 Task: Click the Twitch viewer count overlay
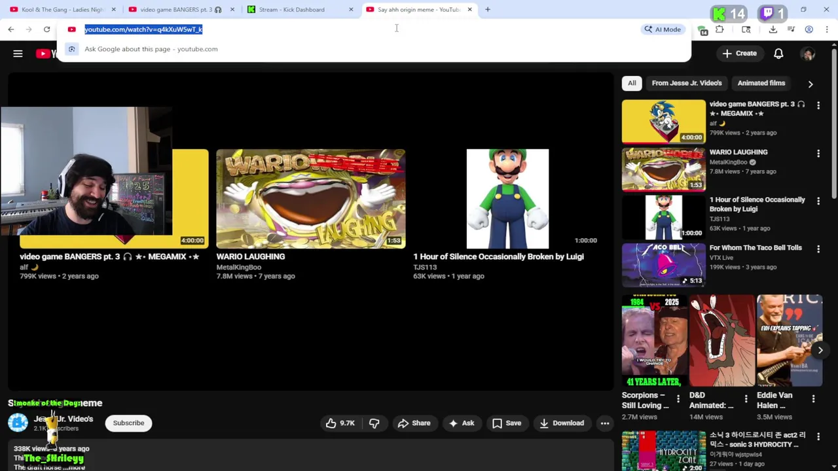point(773,14)
